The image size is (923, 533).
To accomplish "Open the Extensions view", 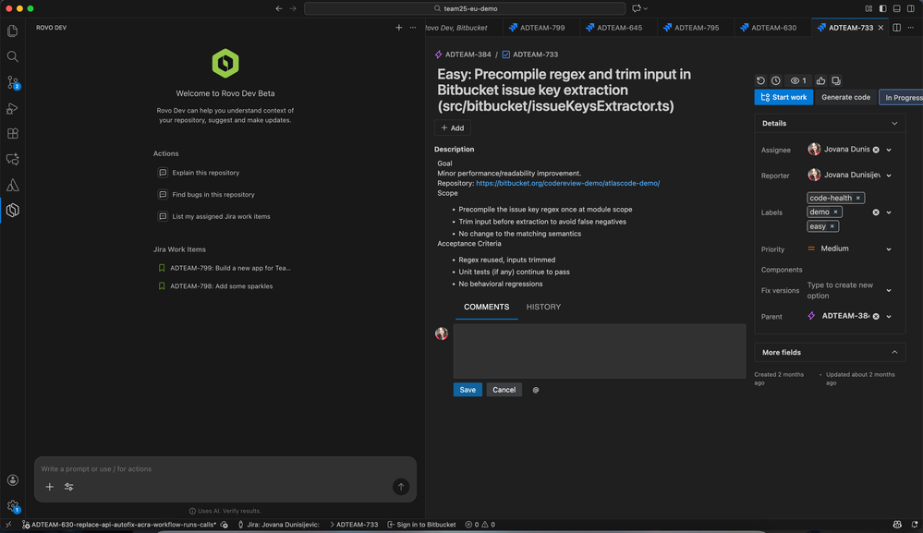I will [x=12, y=134].
